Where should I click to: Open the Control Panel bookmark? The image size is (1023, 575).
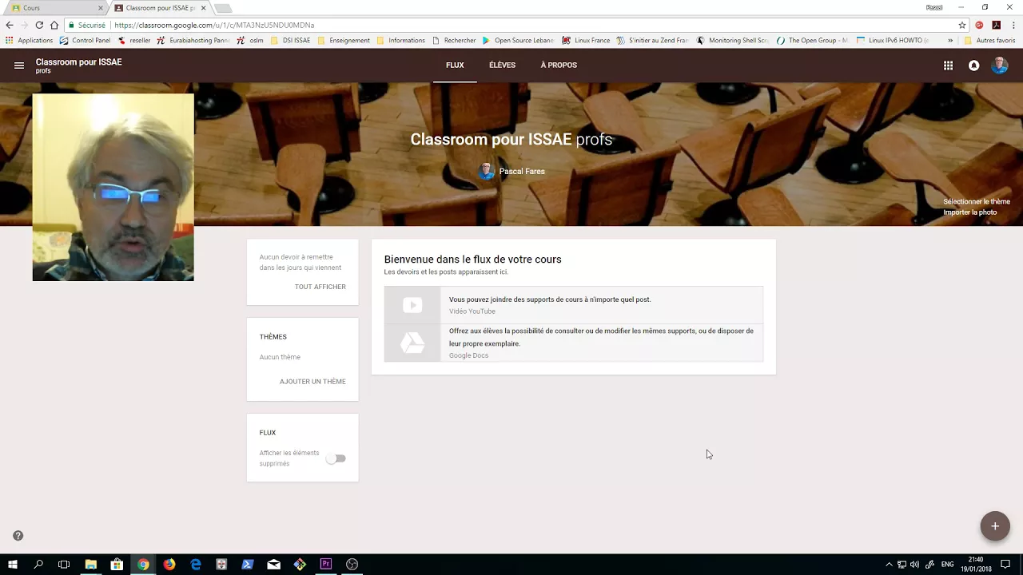(x=85, y=40)
